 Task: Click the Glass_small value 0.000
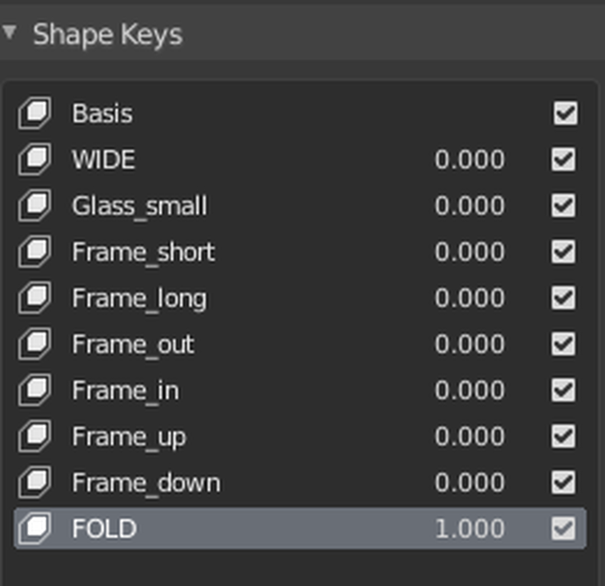pos(469,205)
